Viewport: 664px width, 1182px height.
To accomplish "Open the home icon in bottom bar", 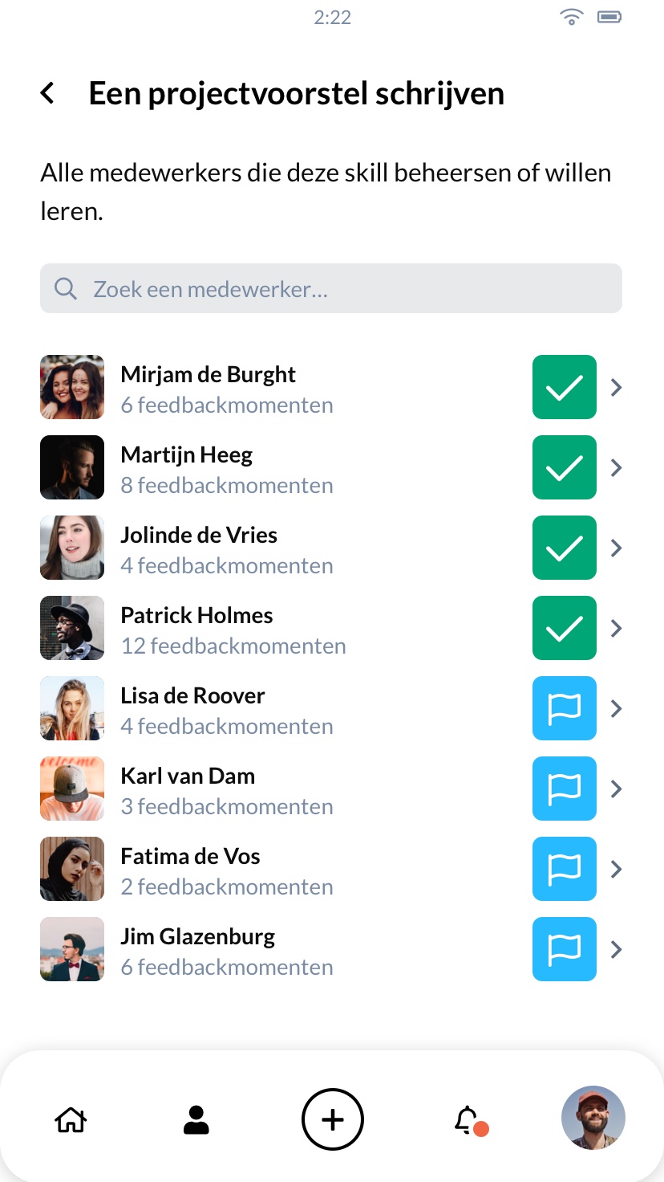I will coord(71,1119).
